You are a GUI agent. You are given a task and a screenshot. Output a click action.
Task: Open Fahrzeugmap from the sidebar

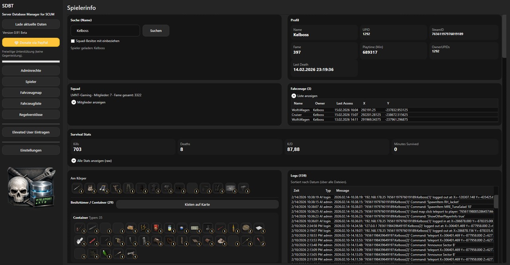tap(31, 93)
